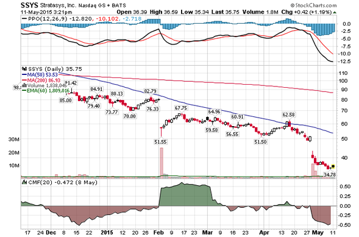Click the Feb month axis label
359x237 pixels.
[x=158, y=232]
